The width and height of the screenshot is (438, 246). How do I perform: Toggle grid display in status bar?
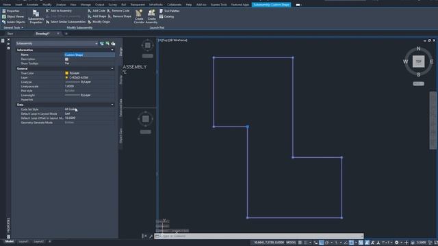(x=300, y=243)
